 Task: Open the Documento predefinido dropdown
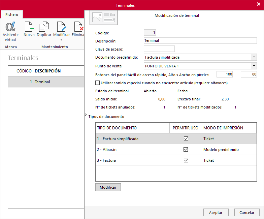point(254,57)
